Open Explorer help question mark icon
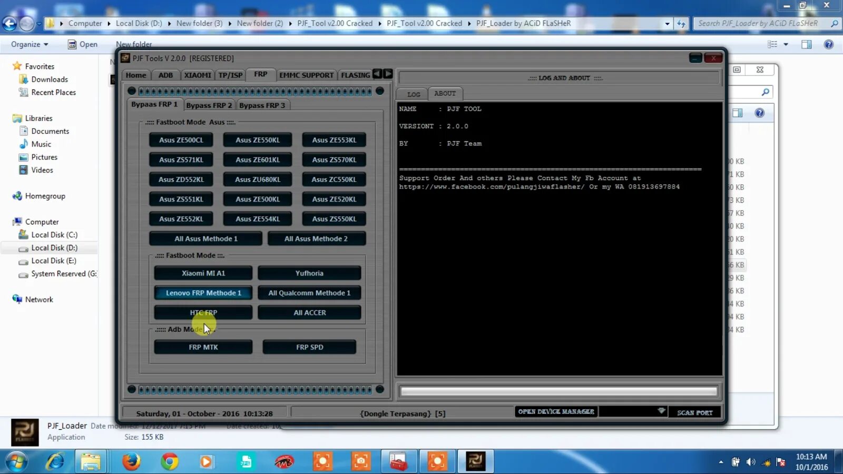This screenshot has height=474, width=843. pyautogui.click(x=828, y=45)
